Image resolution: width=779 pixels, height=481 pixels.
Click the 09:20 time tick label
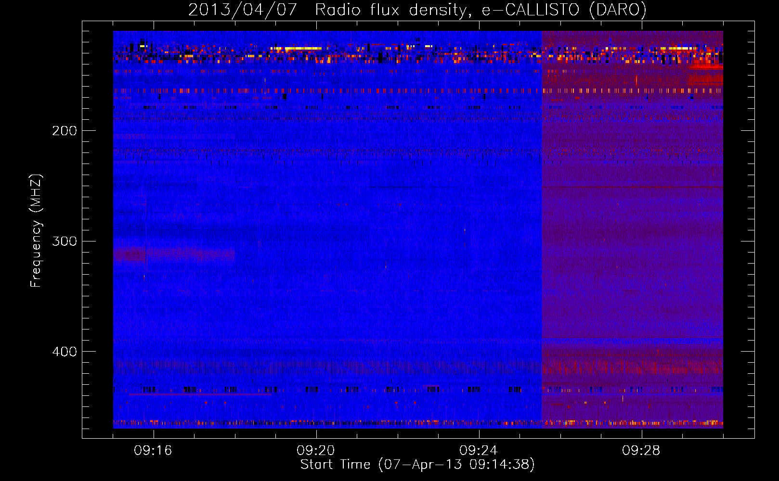(316, 451)
